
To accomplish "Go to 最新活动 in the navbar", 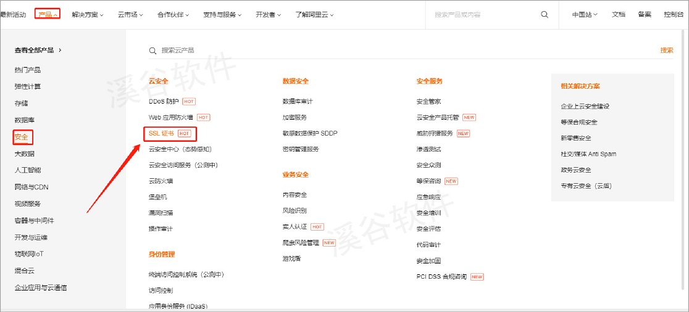I will tap(13, 14).
